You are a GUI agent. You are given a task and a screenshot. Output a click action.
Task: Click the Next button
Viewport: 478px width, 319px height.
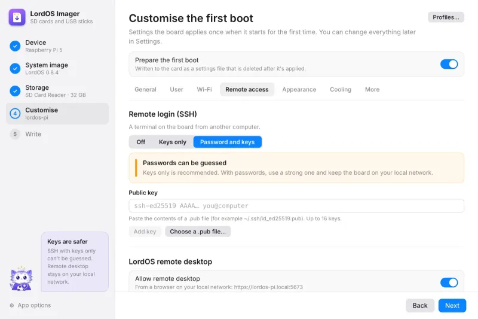(x=452, y=306)
